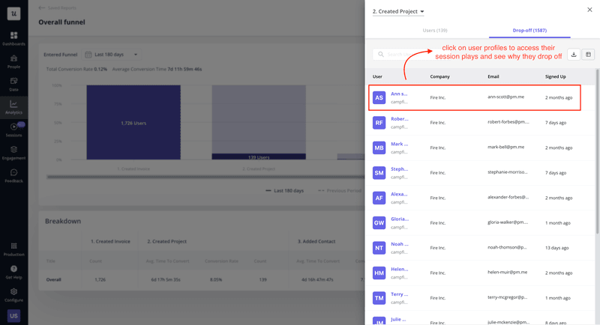This screenshot has width=600, height=325.
Task: Open Sessions from the sidebar
Action: point(13,129)
